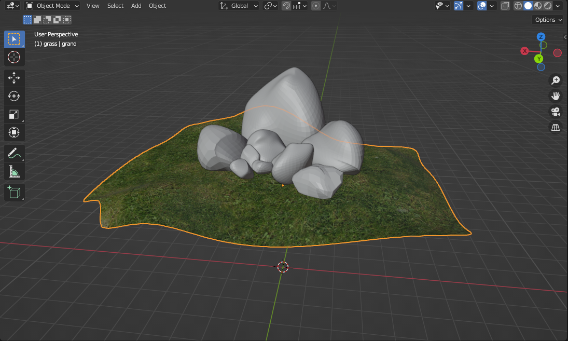Set selection mode to new selection
The image size is (568, 341).
(x=27, y=20)
